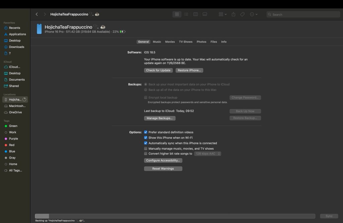Click the Manage Backups button
The height and width of the screenshot is (223, 343).
pos(160,118)
